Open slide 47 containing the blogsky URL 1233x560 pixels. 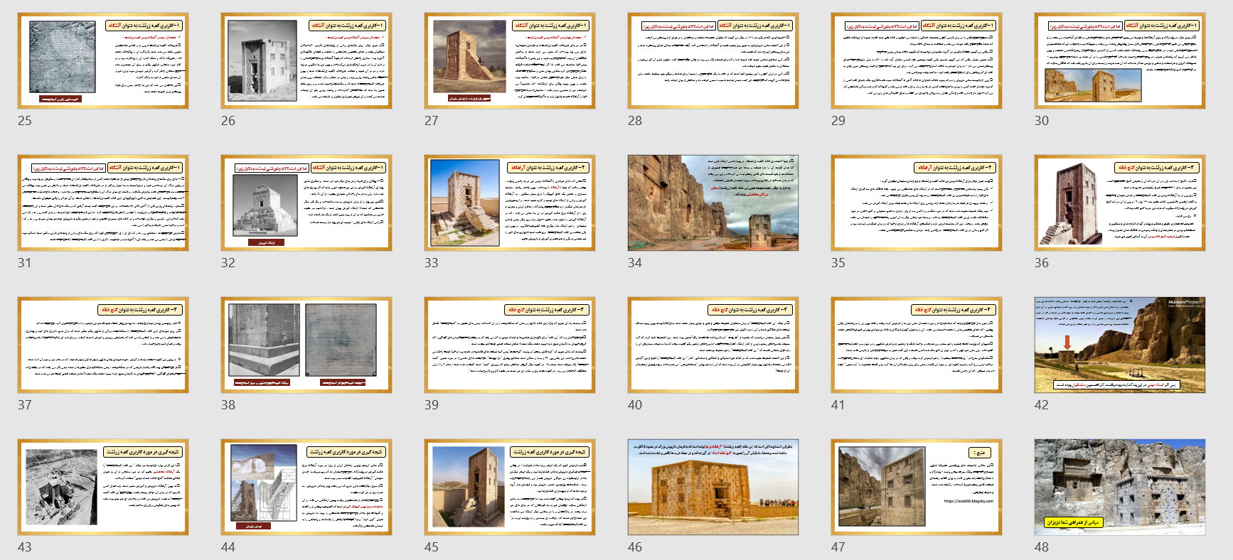pyautogui.click(x=917, y=488)
